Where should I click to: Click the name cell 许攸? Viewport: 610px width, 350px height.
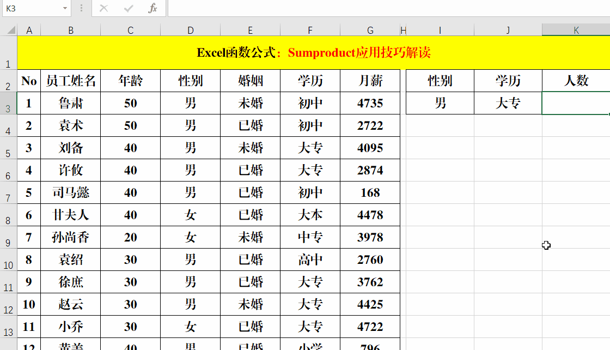71,170
